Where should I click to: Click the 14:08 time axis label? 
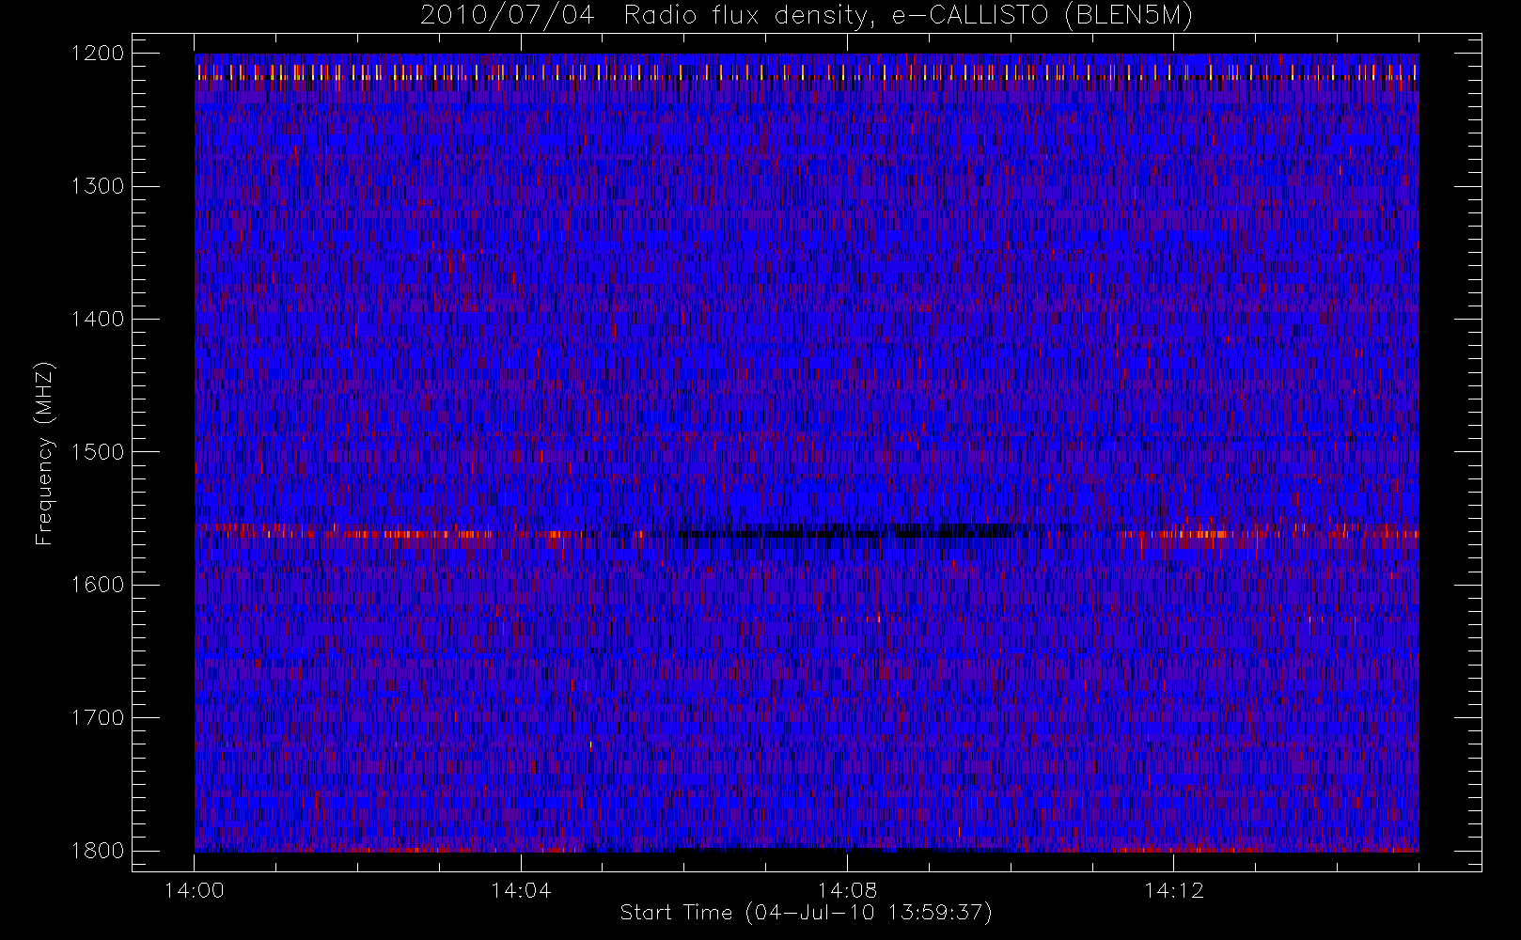[x=847, y=890]
